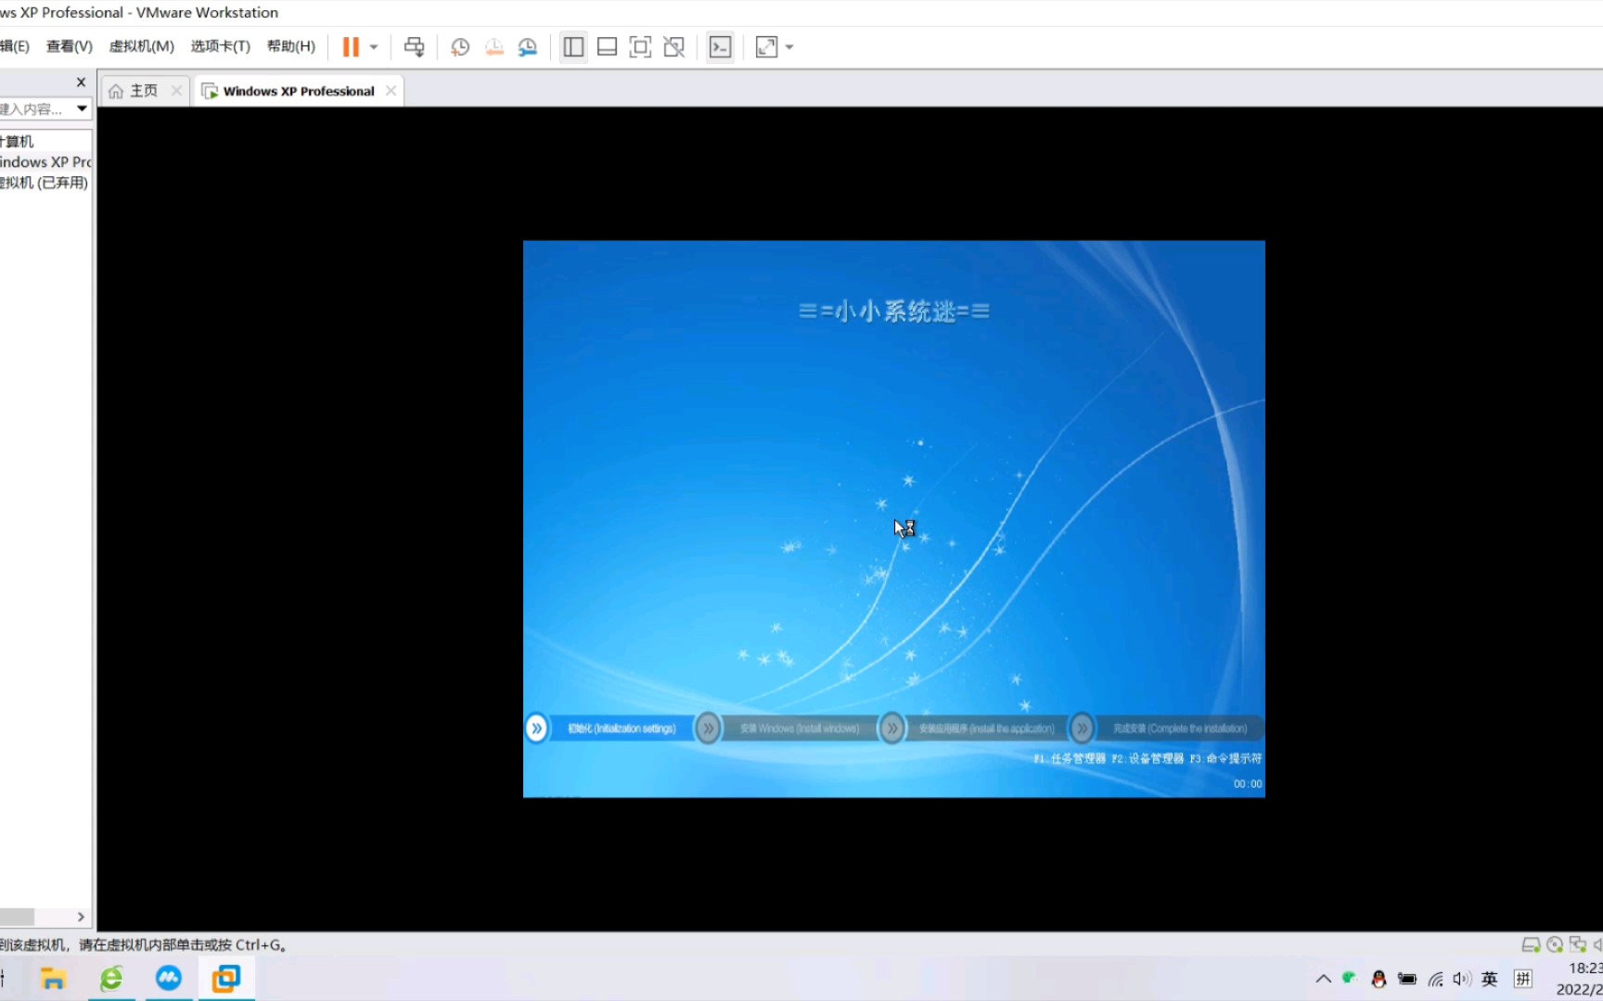Click the WeChat tray icon
The height and width of the screenshot is (1001, 1603).
click(x=1350, y=979)
